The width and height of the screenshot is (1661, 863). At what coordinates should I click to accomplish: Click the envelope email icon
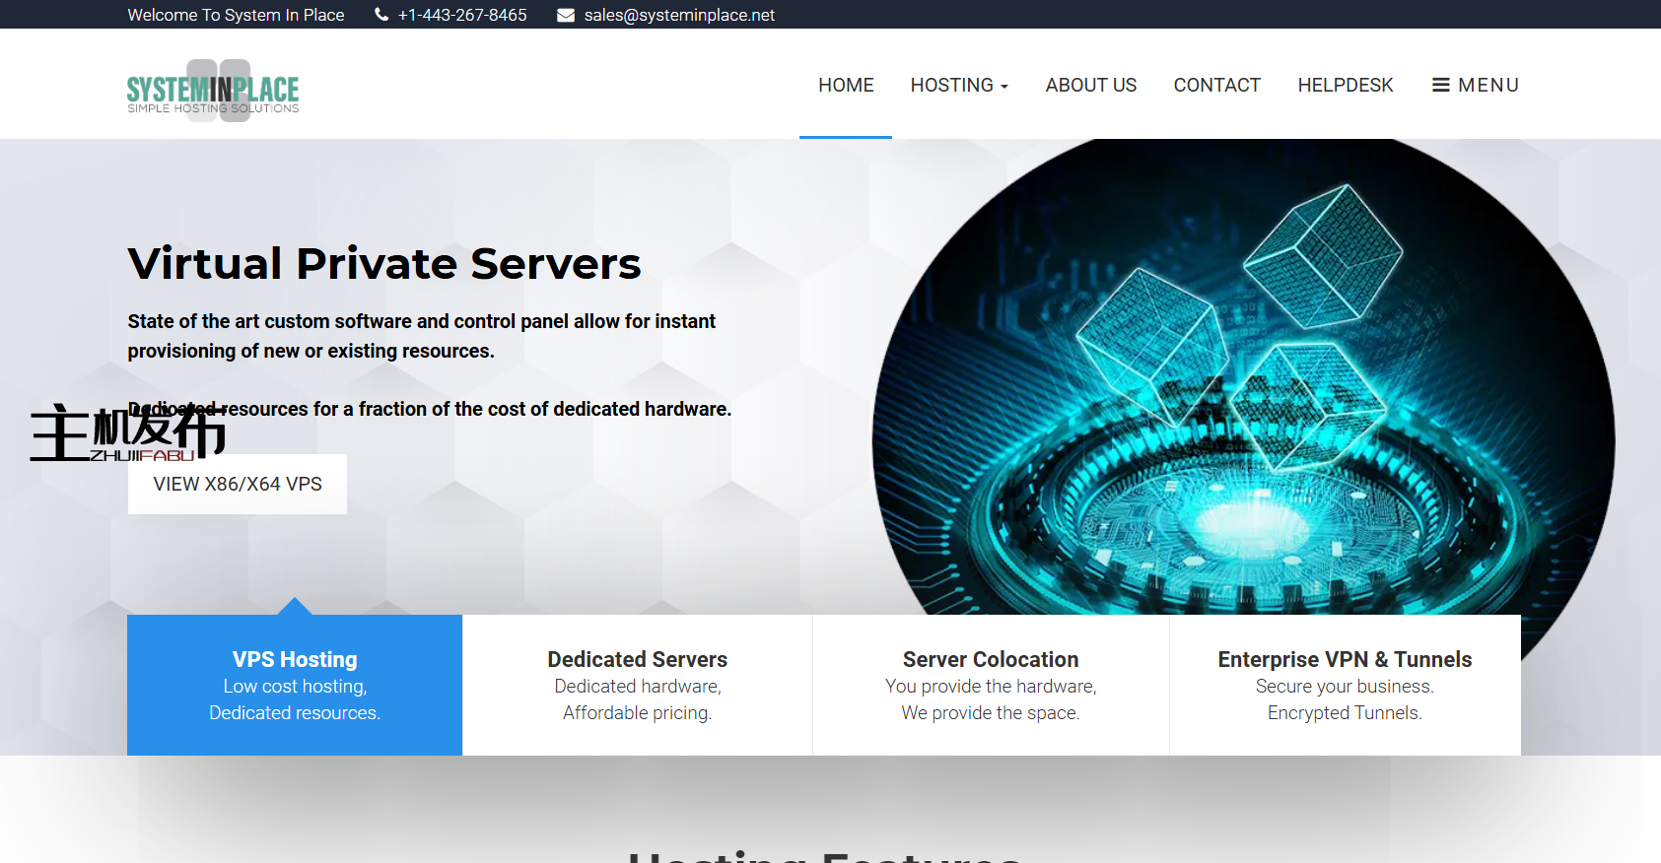[566, 15]
